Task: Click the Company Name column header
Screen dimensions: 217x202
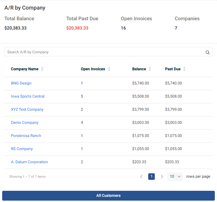Action: click(25, 69)
